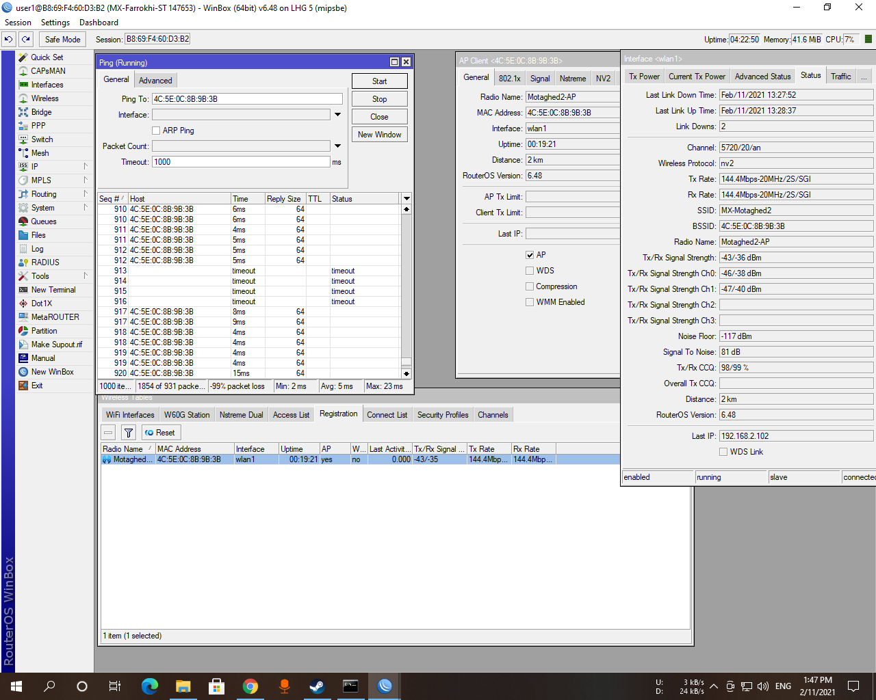
Task: Open the Packet Count dropdown
Action: click(x=337, y=146)
